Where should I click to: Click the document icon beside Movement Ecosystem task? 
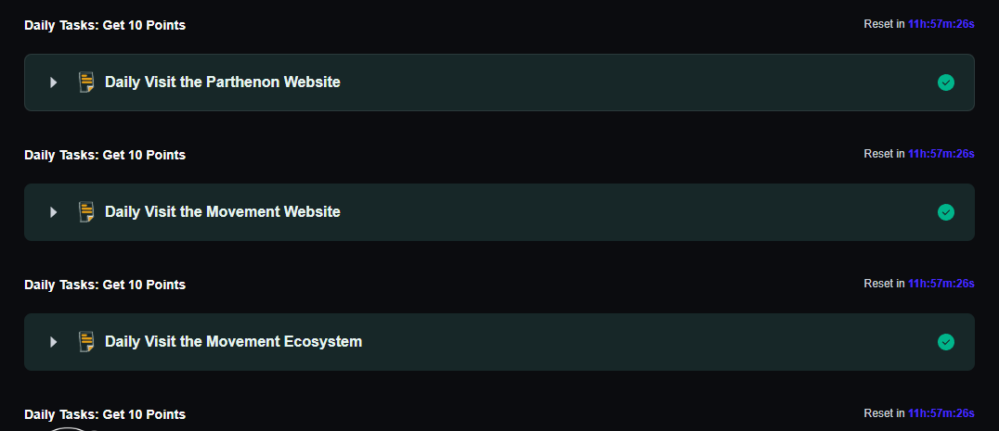(86, 342)
